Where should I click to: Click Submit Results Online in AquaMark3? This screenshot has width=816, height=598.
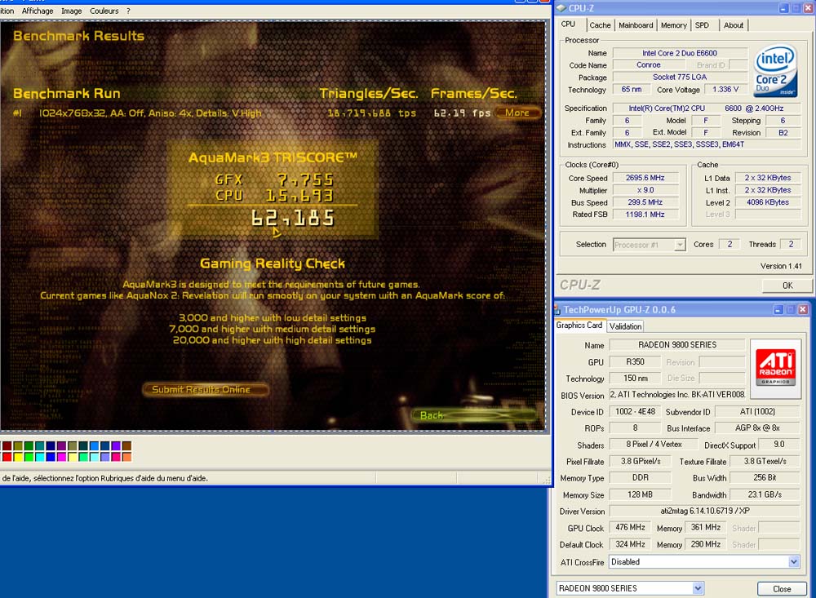coord(205,389)
